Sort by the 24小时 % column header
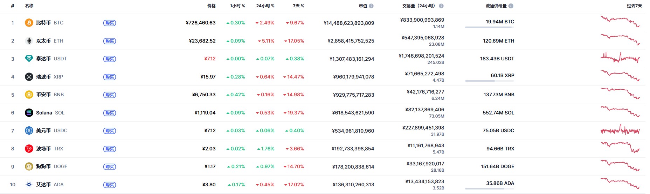 [265, 6]
